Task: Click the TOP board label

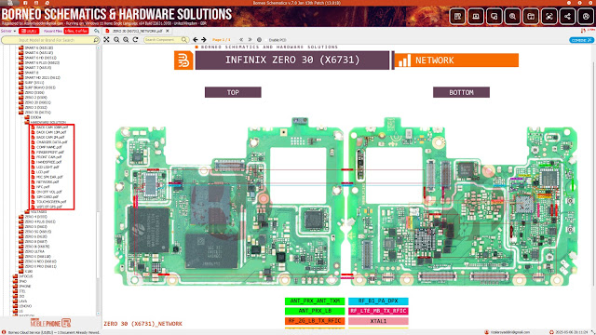Action: click(x=233, y=92)
